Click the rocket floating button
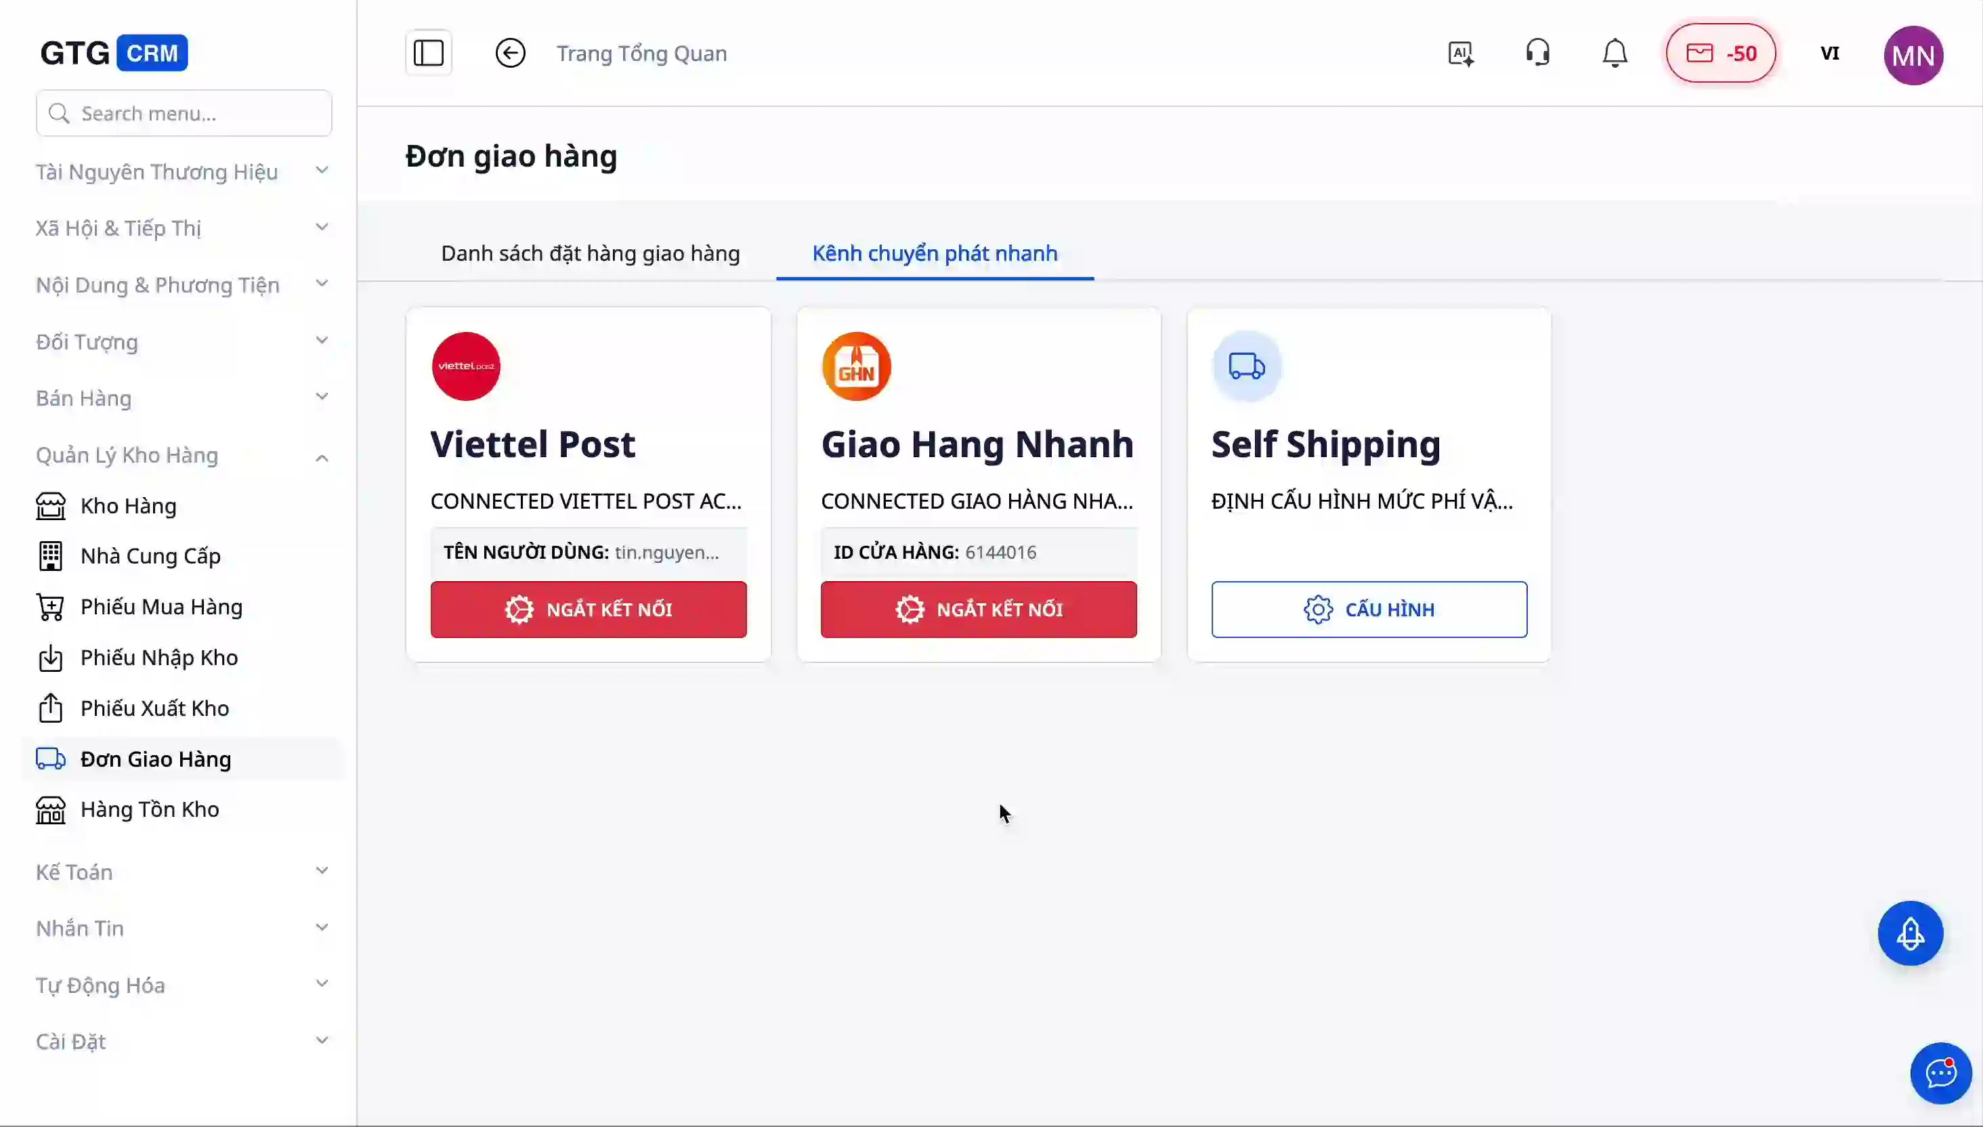The image size is (1983, 1127). click(x=1911, y=933)
